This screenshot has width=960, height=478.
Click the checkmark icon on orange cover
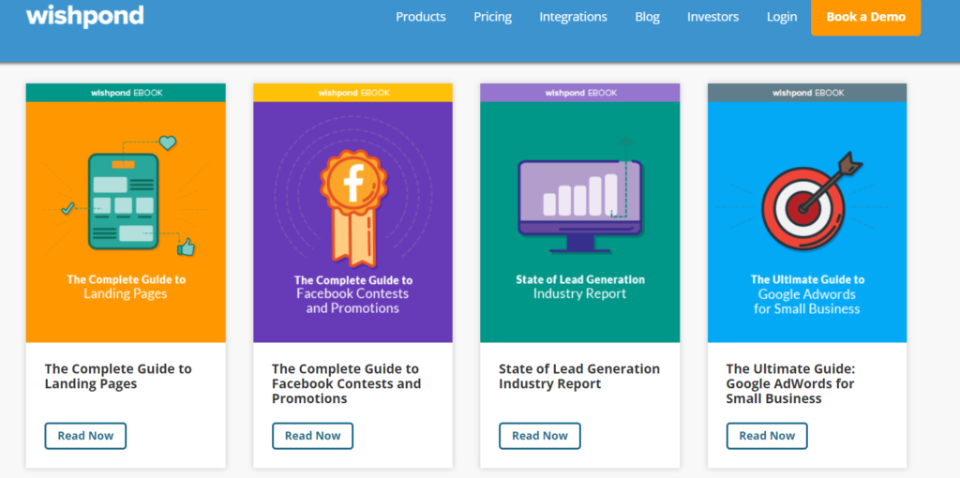click(67, 209)
